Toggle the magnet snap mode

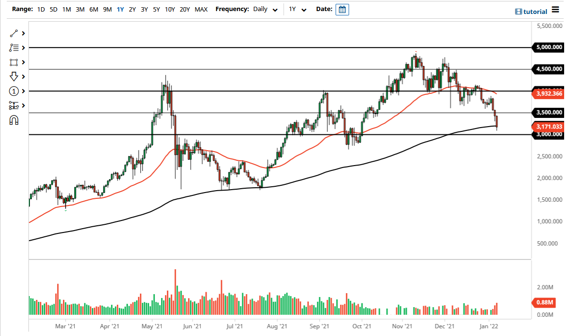[x=14, y=119]
